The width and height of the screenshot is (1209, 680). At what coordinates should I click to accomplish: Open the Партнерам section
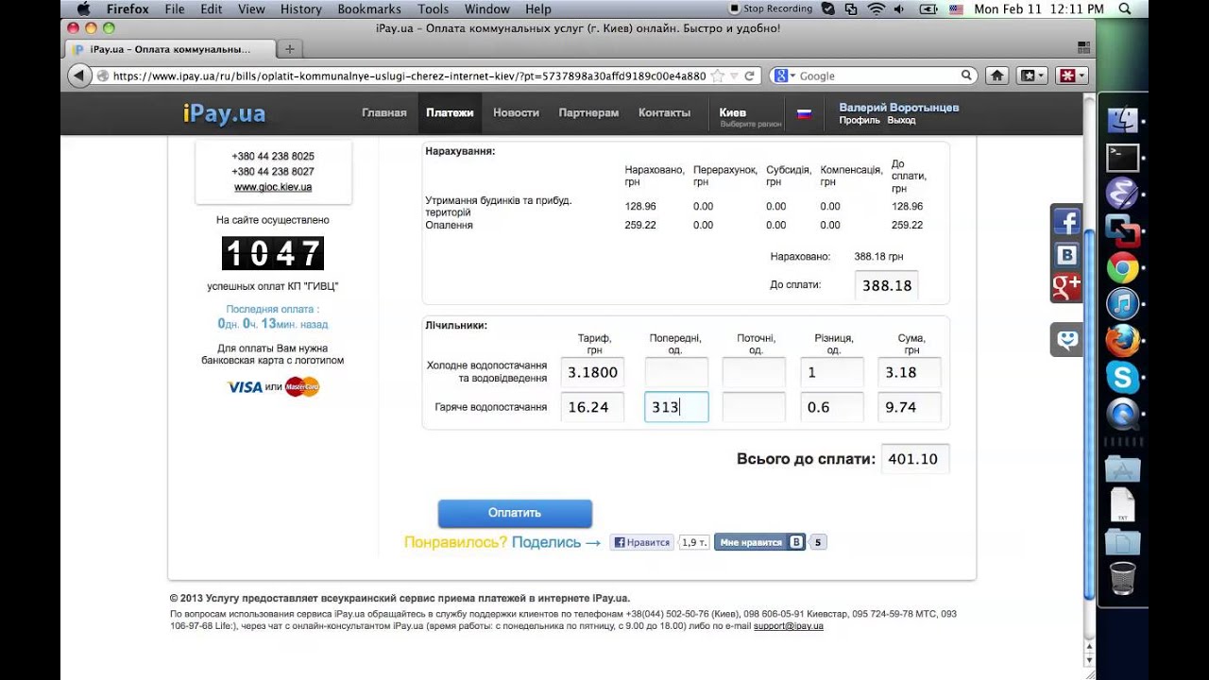pyautogui.click(x=588, y=112)
